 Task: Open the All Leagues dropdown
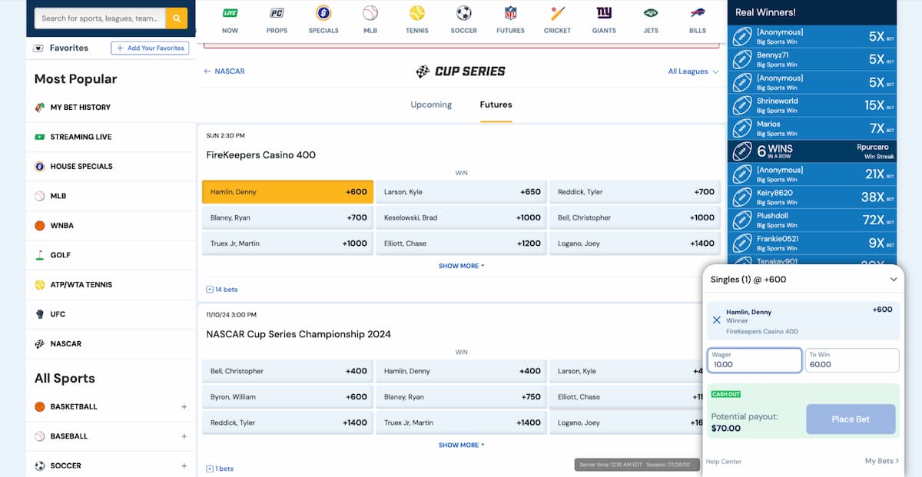point(693,71)
